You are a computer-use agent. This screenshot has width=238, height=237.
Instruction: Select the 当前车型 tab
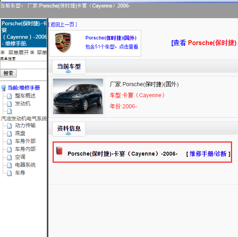(69, 67)
